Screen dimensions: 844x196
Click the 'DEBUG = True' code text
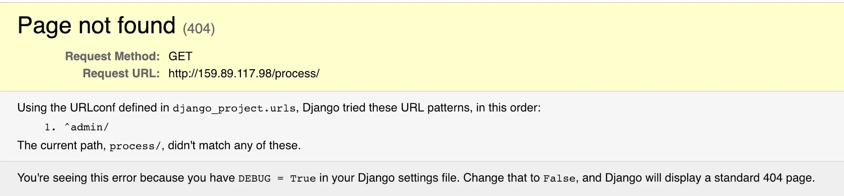pos(277,178)
